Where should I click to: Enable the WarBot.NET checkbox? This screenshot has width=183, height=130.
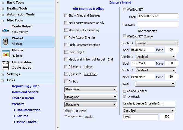coord(125,9)
